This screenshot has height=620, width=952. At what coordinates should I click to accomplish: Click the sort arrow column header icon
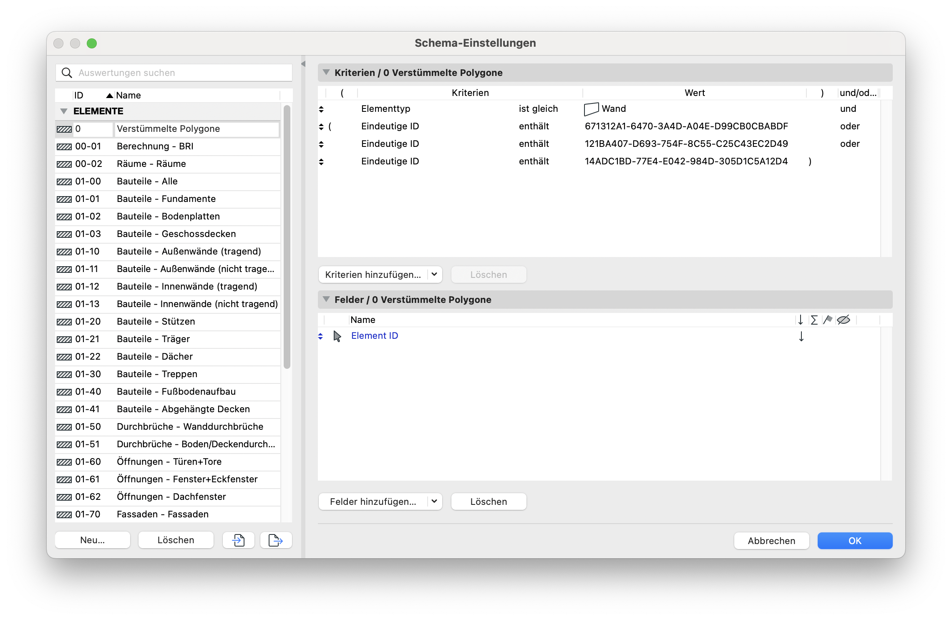(801, 320)
